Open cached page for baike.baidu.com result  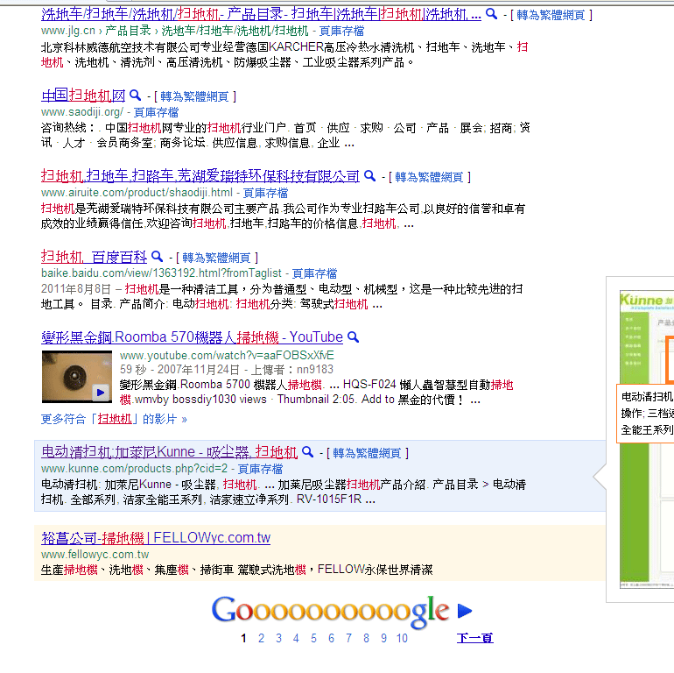[314, 273]
